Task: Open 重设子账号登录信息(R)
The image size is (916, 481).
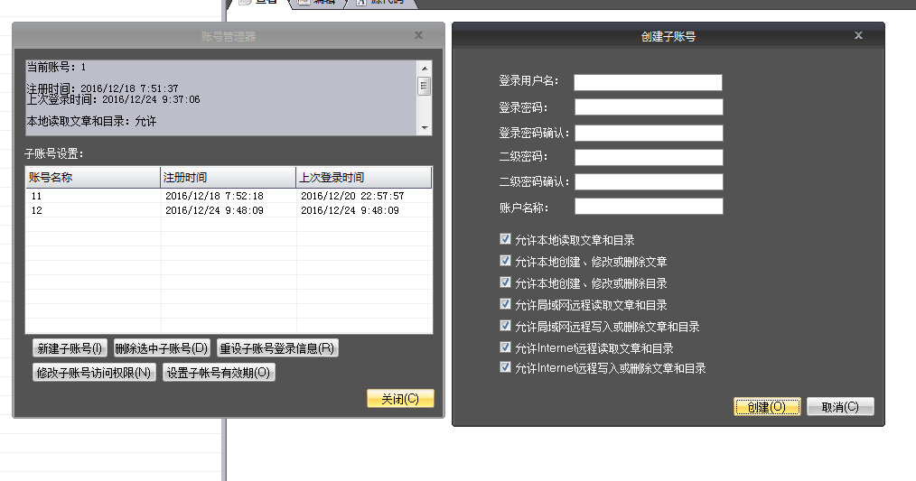Action: (277, 348)
